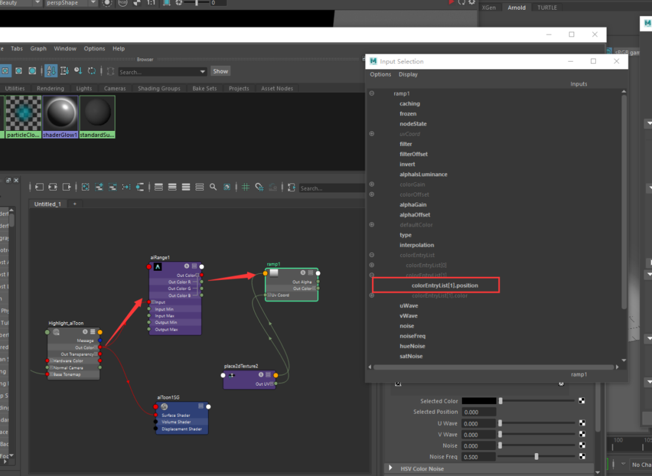Image resolution: width=652 pixels, height=476 pixels.
Task: Switch to the Shading Groups tab
Action: click(x=159, y=89)
